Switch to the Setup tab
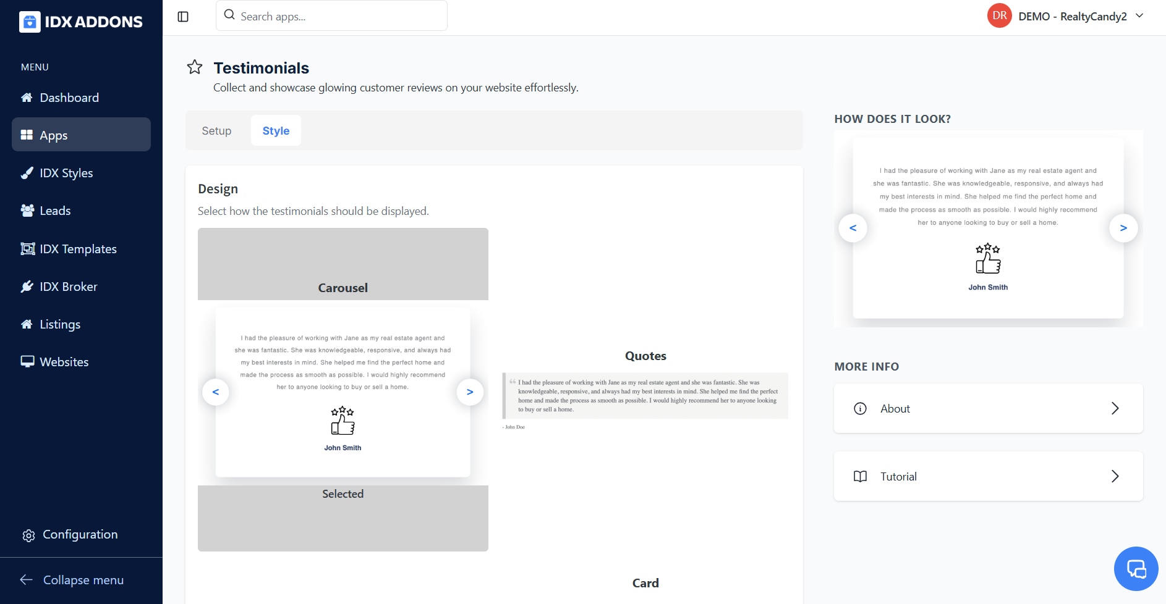This screenshot has height=604, width=1166. (x=216, y=131)
